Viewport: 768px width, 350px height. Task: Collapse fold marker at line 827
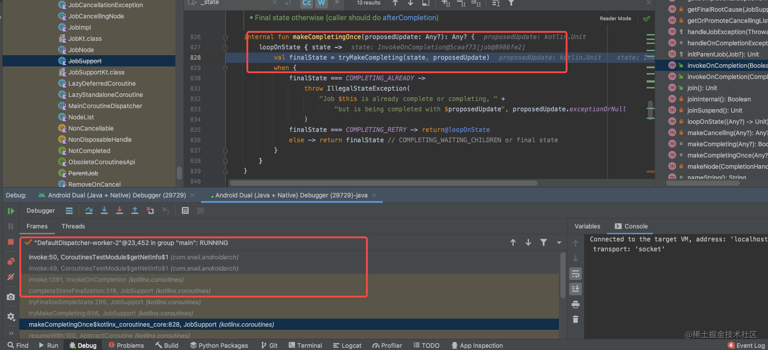tap(225, 48)
